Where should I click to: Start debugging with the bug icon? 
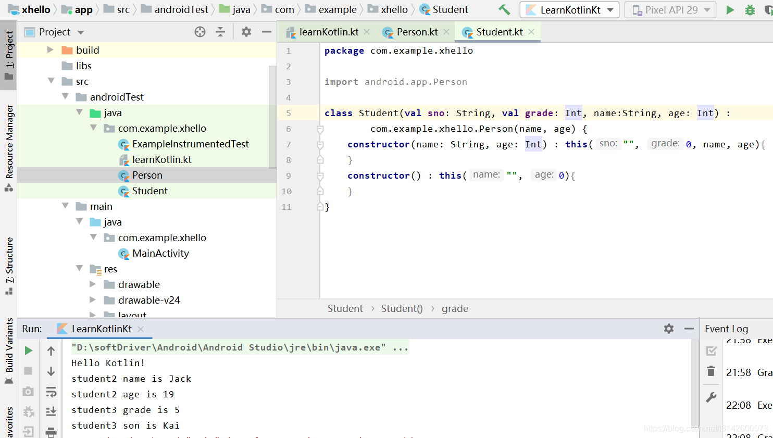point(750,9)
